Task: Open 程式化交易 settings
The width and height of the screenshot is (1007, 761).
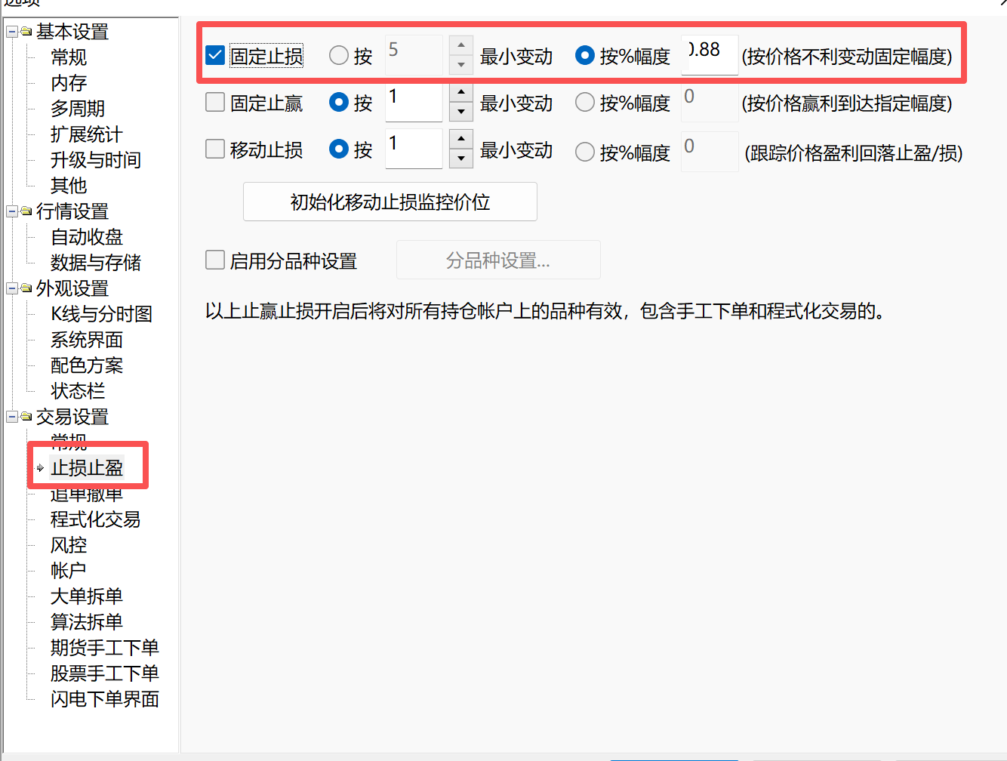Action: 96,519
